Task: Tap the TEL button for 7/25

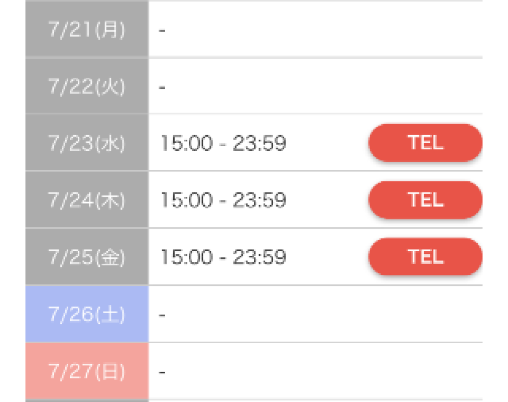Action: [425, 257]
